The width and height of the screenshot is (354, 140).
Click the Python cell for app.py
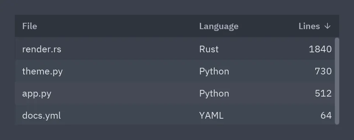point(214,94)
